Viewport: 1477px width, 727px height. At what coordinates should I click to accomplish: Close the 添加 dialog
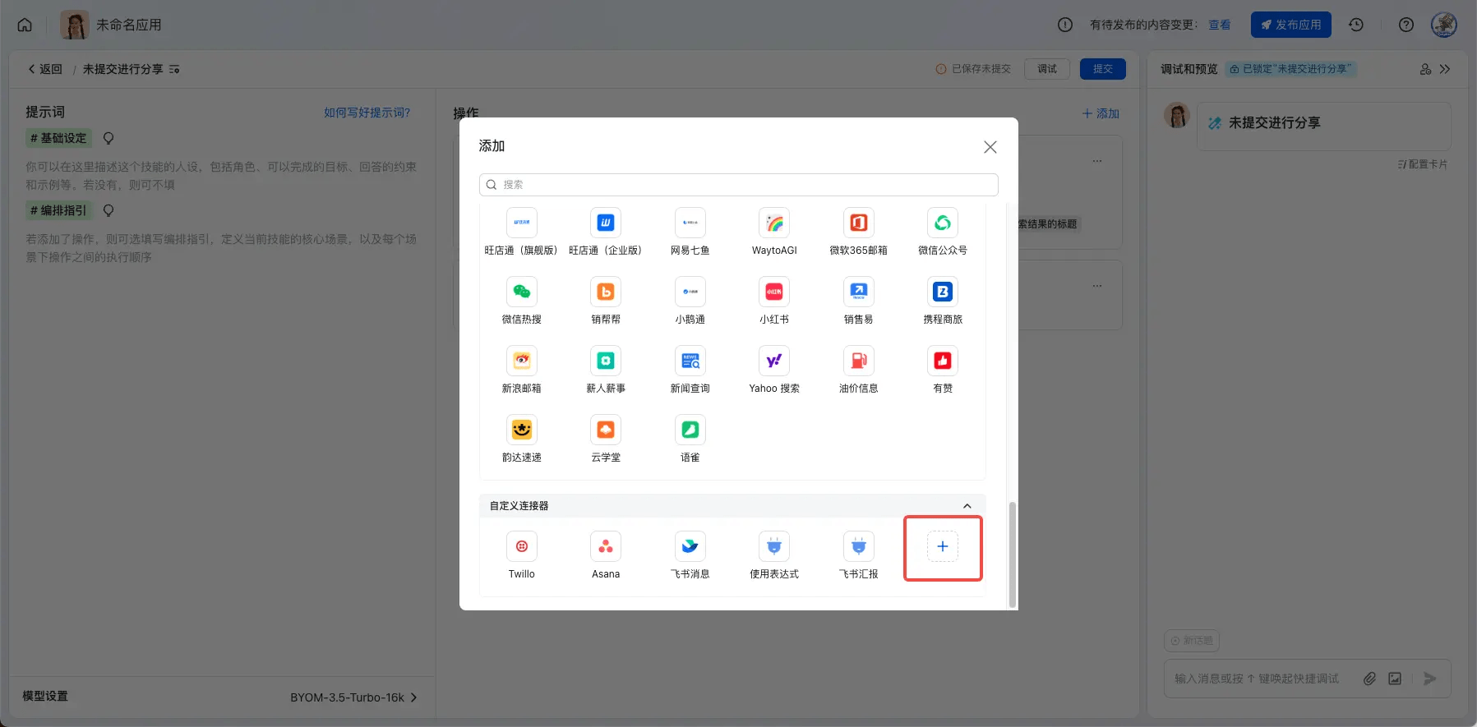click(990, 147)
